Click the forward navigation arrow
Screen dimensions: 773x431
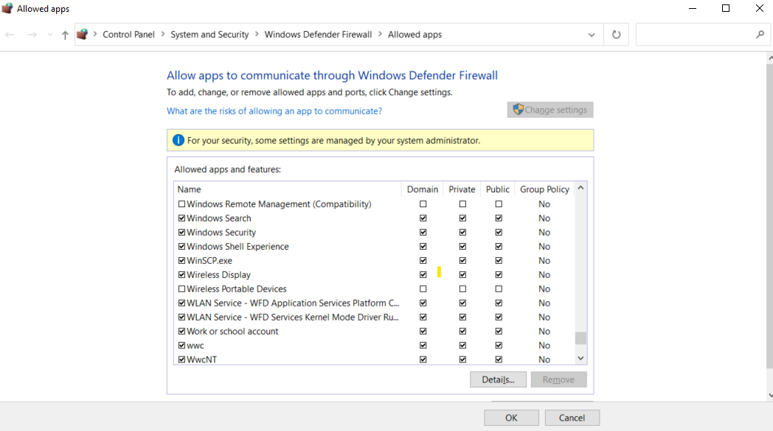tap(31, 34)
